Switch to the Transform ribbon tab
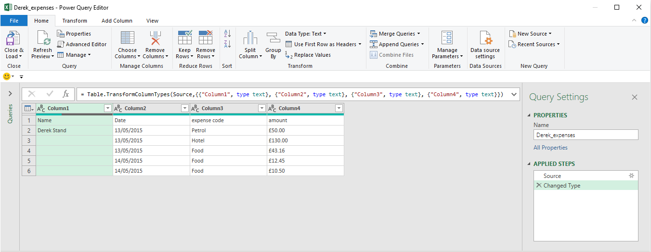651x252 pixels. pos(75,21)
